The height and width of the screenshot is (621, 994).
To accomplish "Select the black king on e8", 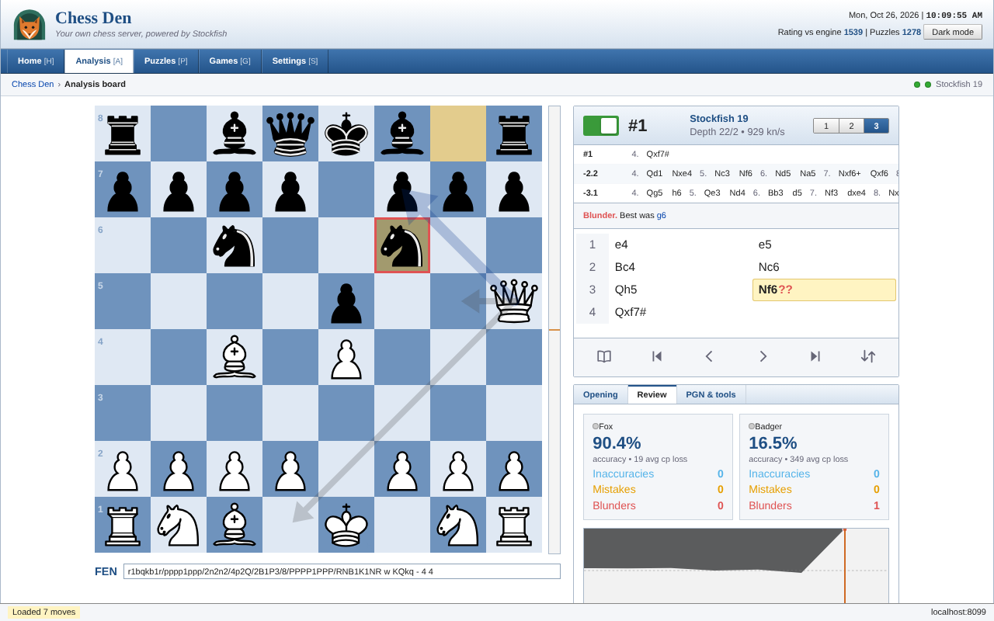I will tap(346, 134).
